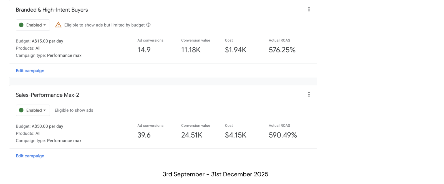Screen dimensions: 444x184
Task: Click the 11.18K conversion value figure
Action: [x=191, y=50]
